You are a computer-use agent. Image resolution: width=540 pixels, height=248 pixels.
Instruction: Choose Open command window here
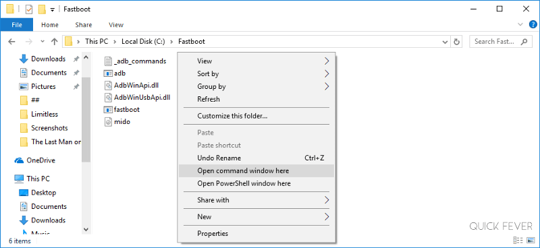[256, 170]
